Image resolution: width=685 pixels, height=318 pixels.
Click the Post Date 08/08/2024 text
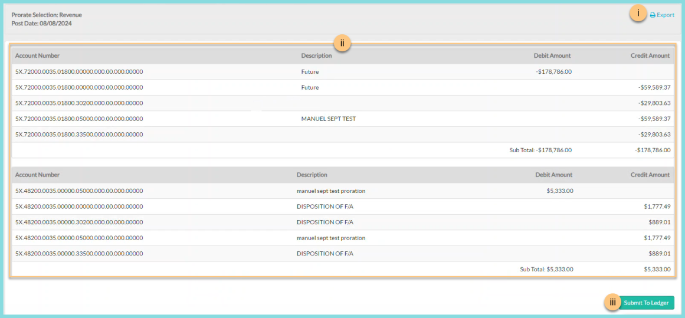point(41,24)
